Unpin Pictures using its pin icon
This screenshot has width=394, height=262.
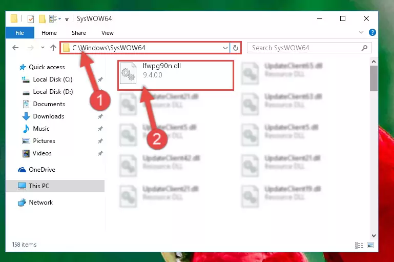tap(100, 141)
